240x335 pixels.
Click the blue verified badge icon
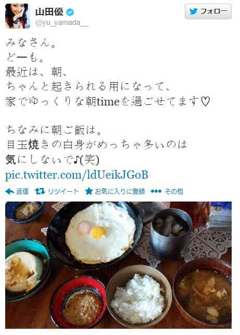(x=70, y=12)
